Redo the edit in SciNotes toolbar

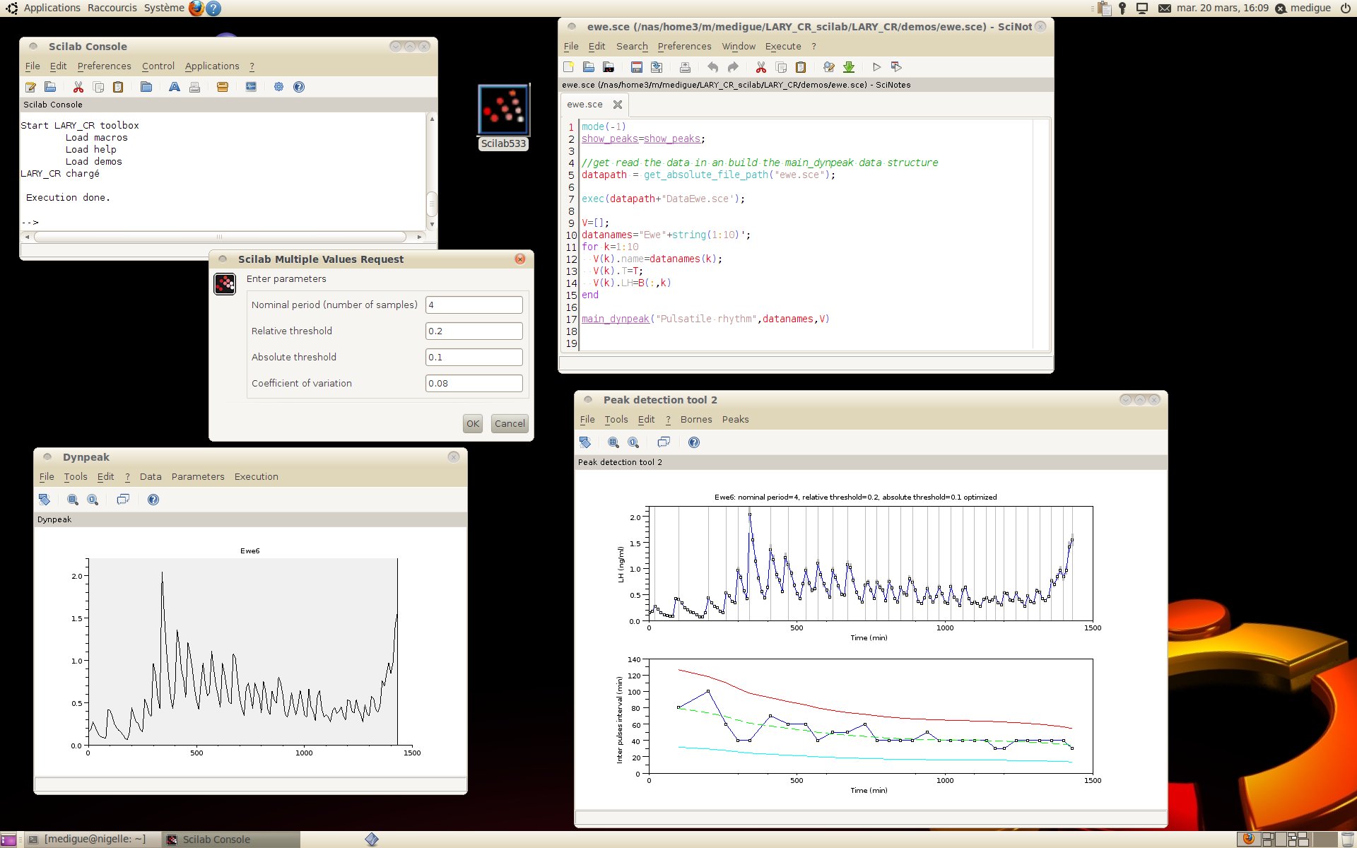pyautogui.click(x=733, y=67)
